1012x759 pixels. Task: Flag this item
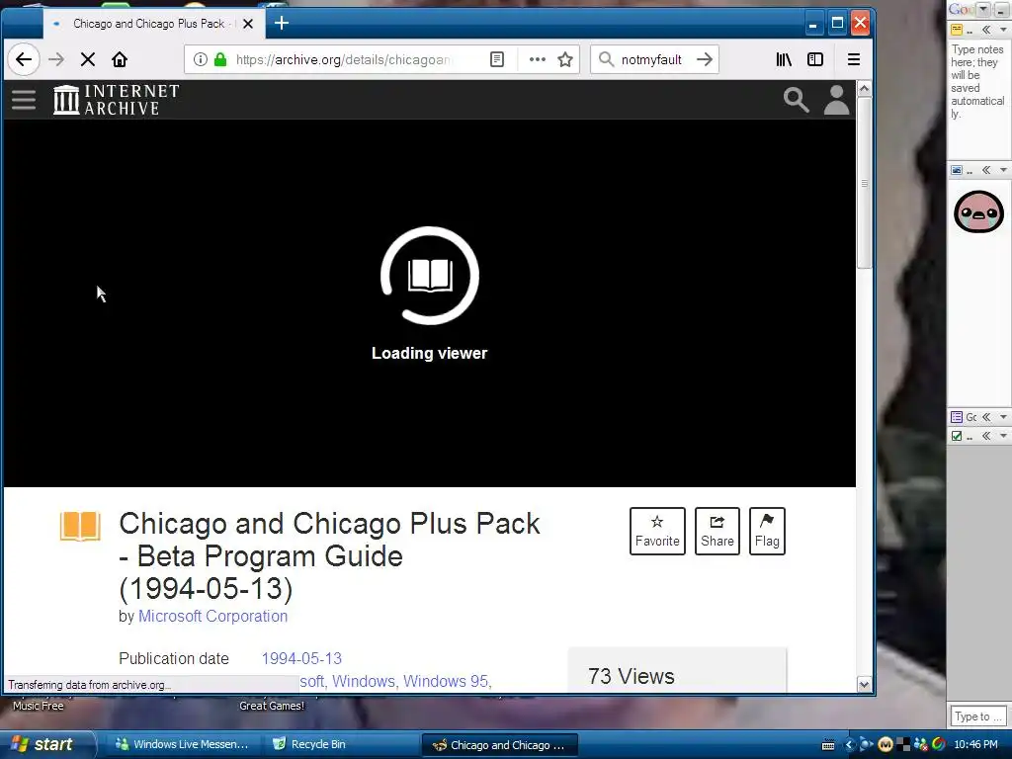click(x=767, y=531)
